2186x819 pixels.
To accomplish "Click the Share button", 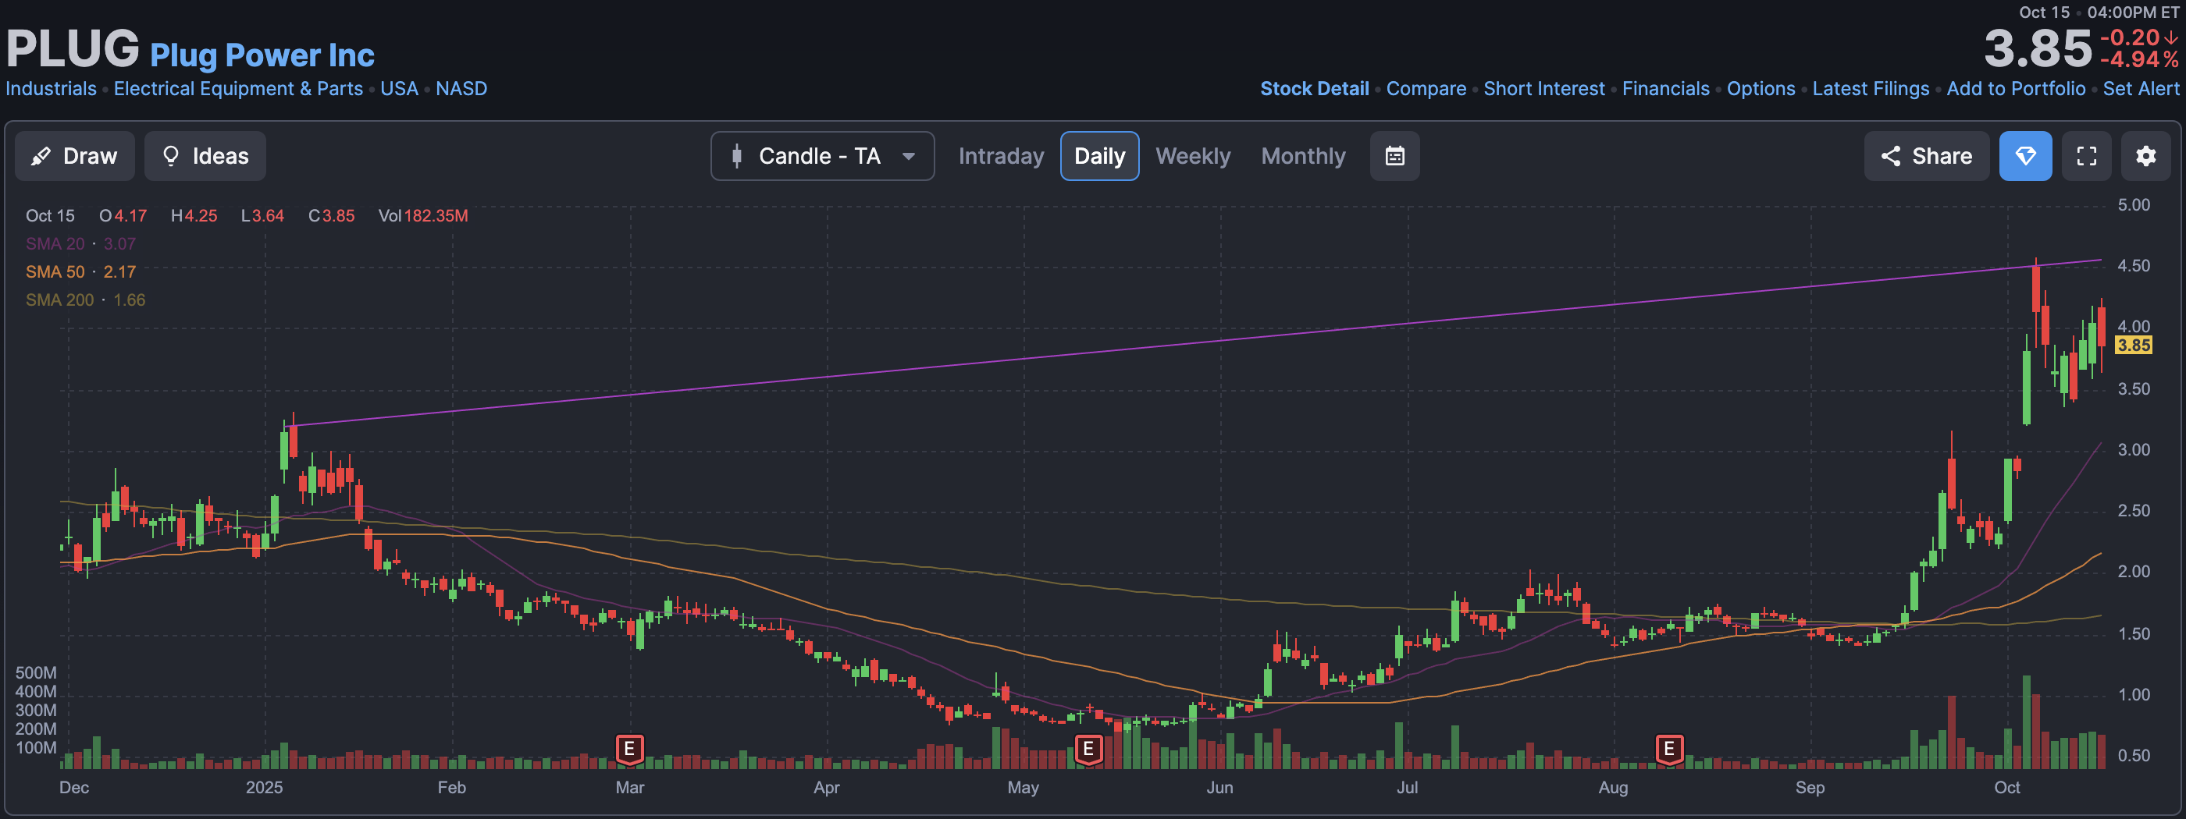I will [1926, 156].
